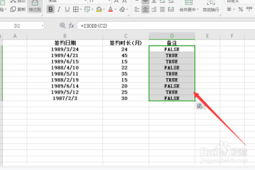255x170 pixels.
Task: Expand the Name Box dropdown arrow
Action: tap(42, 26)
